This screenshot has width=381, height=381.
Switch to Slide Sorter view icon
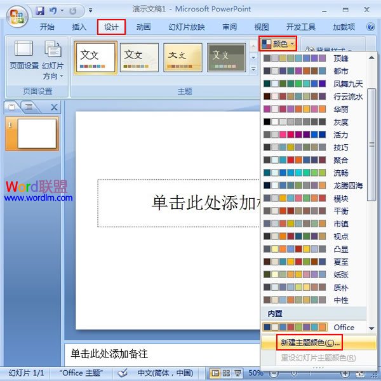click(x=226, y=373)
